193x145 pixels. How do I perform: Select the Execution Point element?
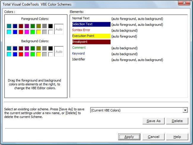tap(91, 36)
